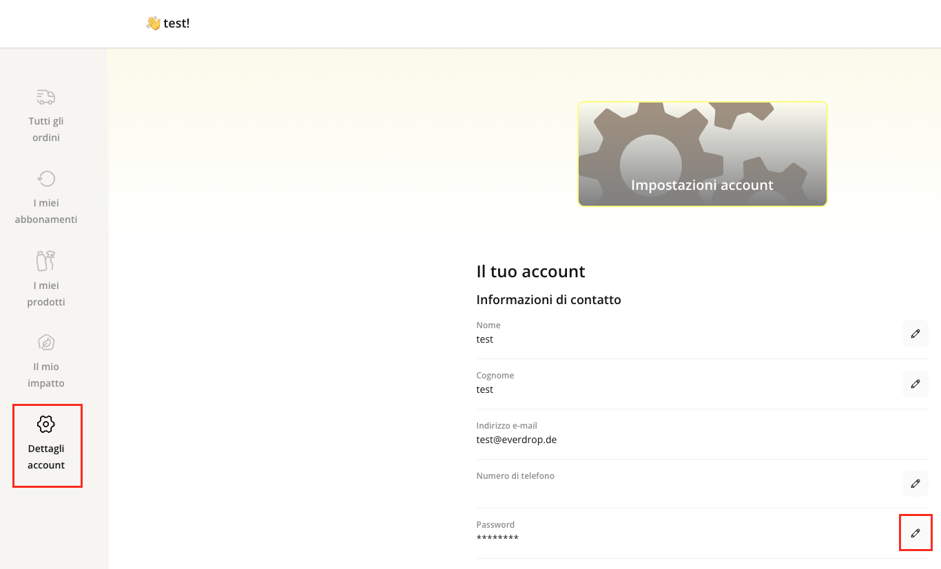
Task: Click the masked Password asterisks value
Action: [x=497, y=538]
